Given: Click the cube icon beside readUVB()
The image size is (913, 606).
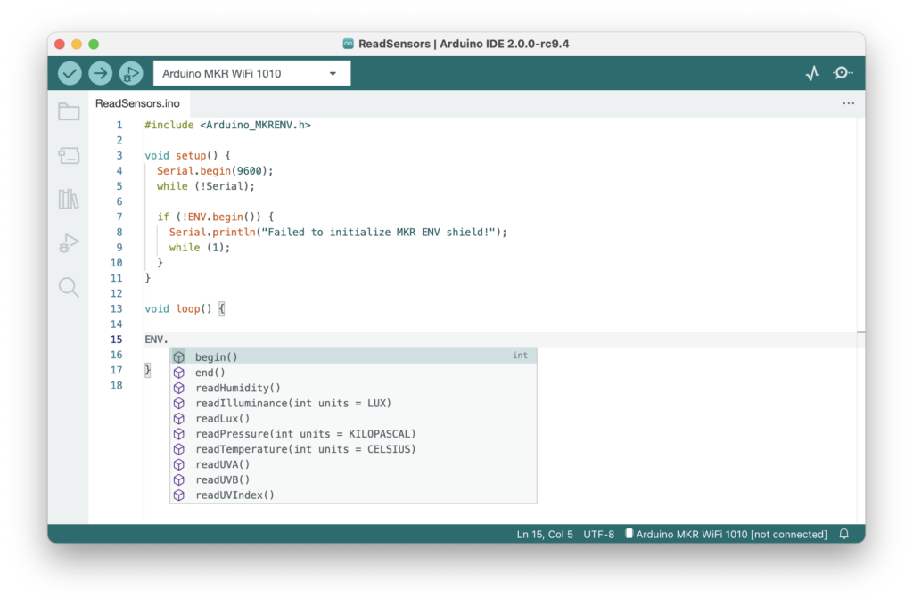Looking at the screenshot, I should click(179, 479).
